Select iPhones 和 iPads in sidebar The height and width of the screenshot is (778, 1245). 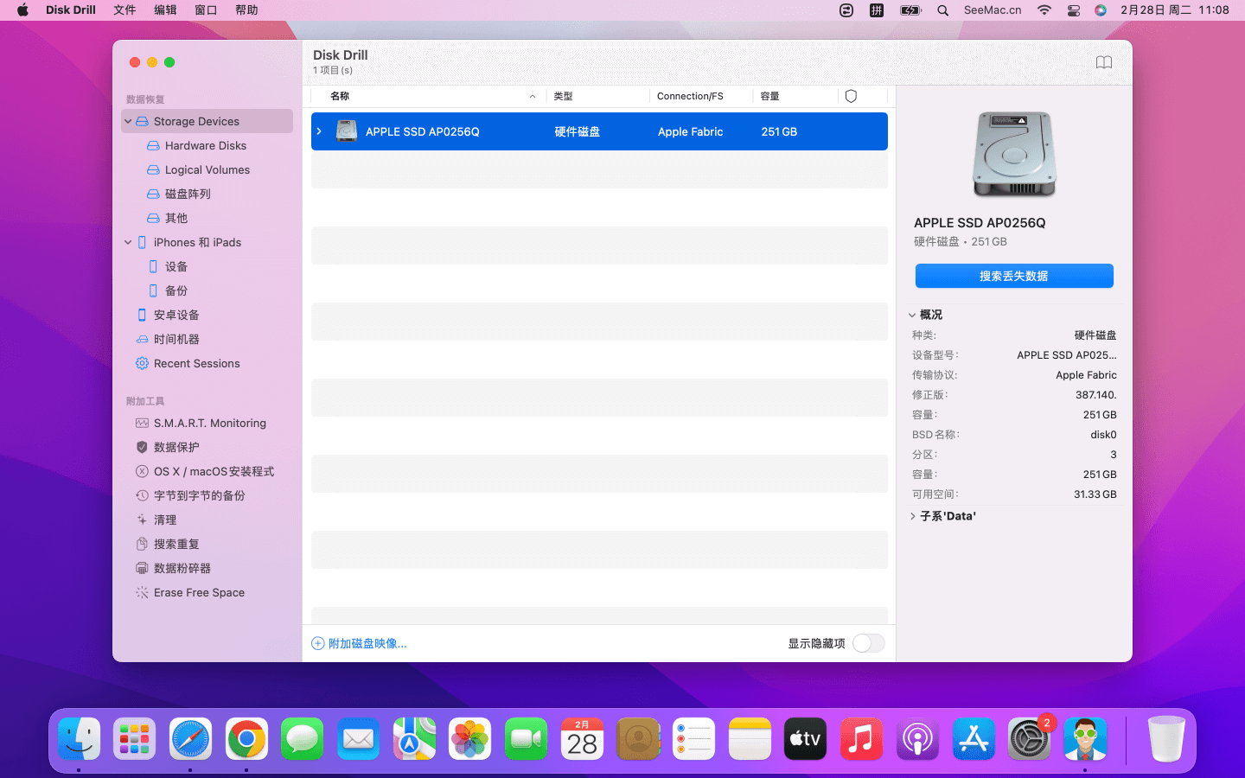[x=197, y=242]
